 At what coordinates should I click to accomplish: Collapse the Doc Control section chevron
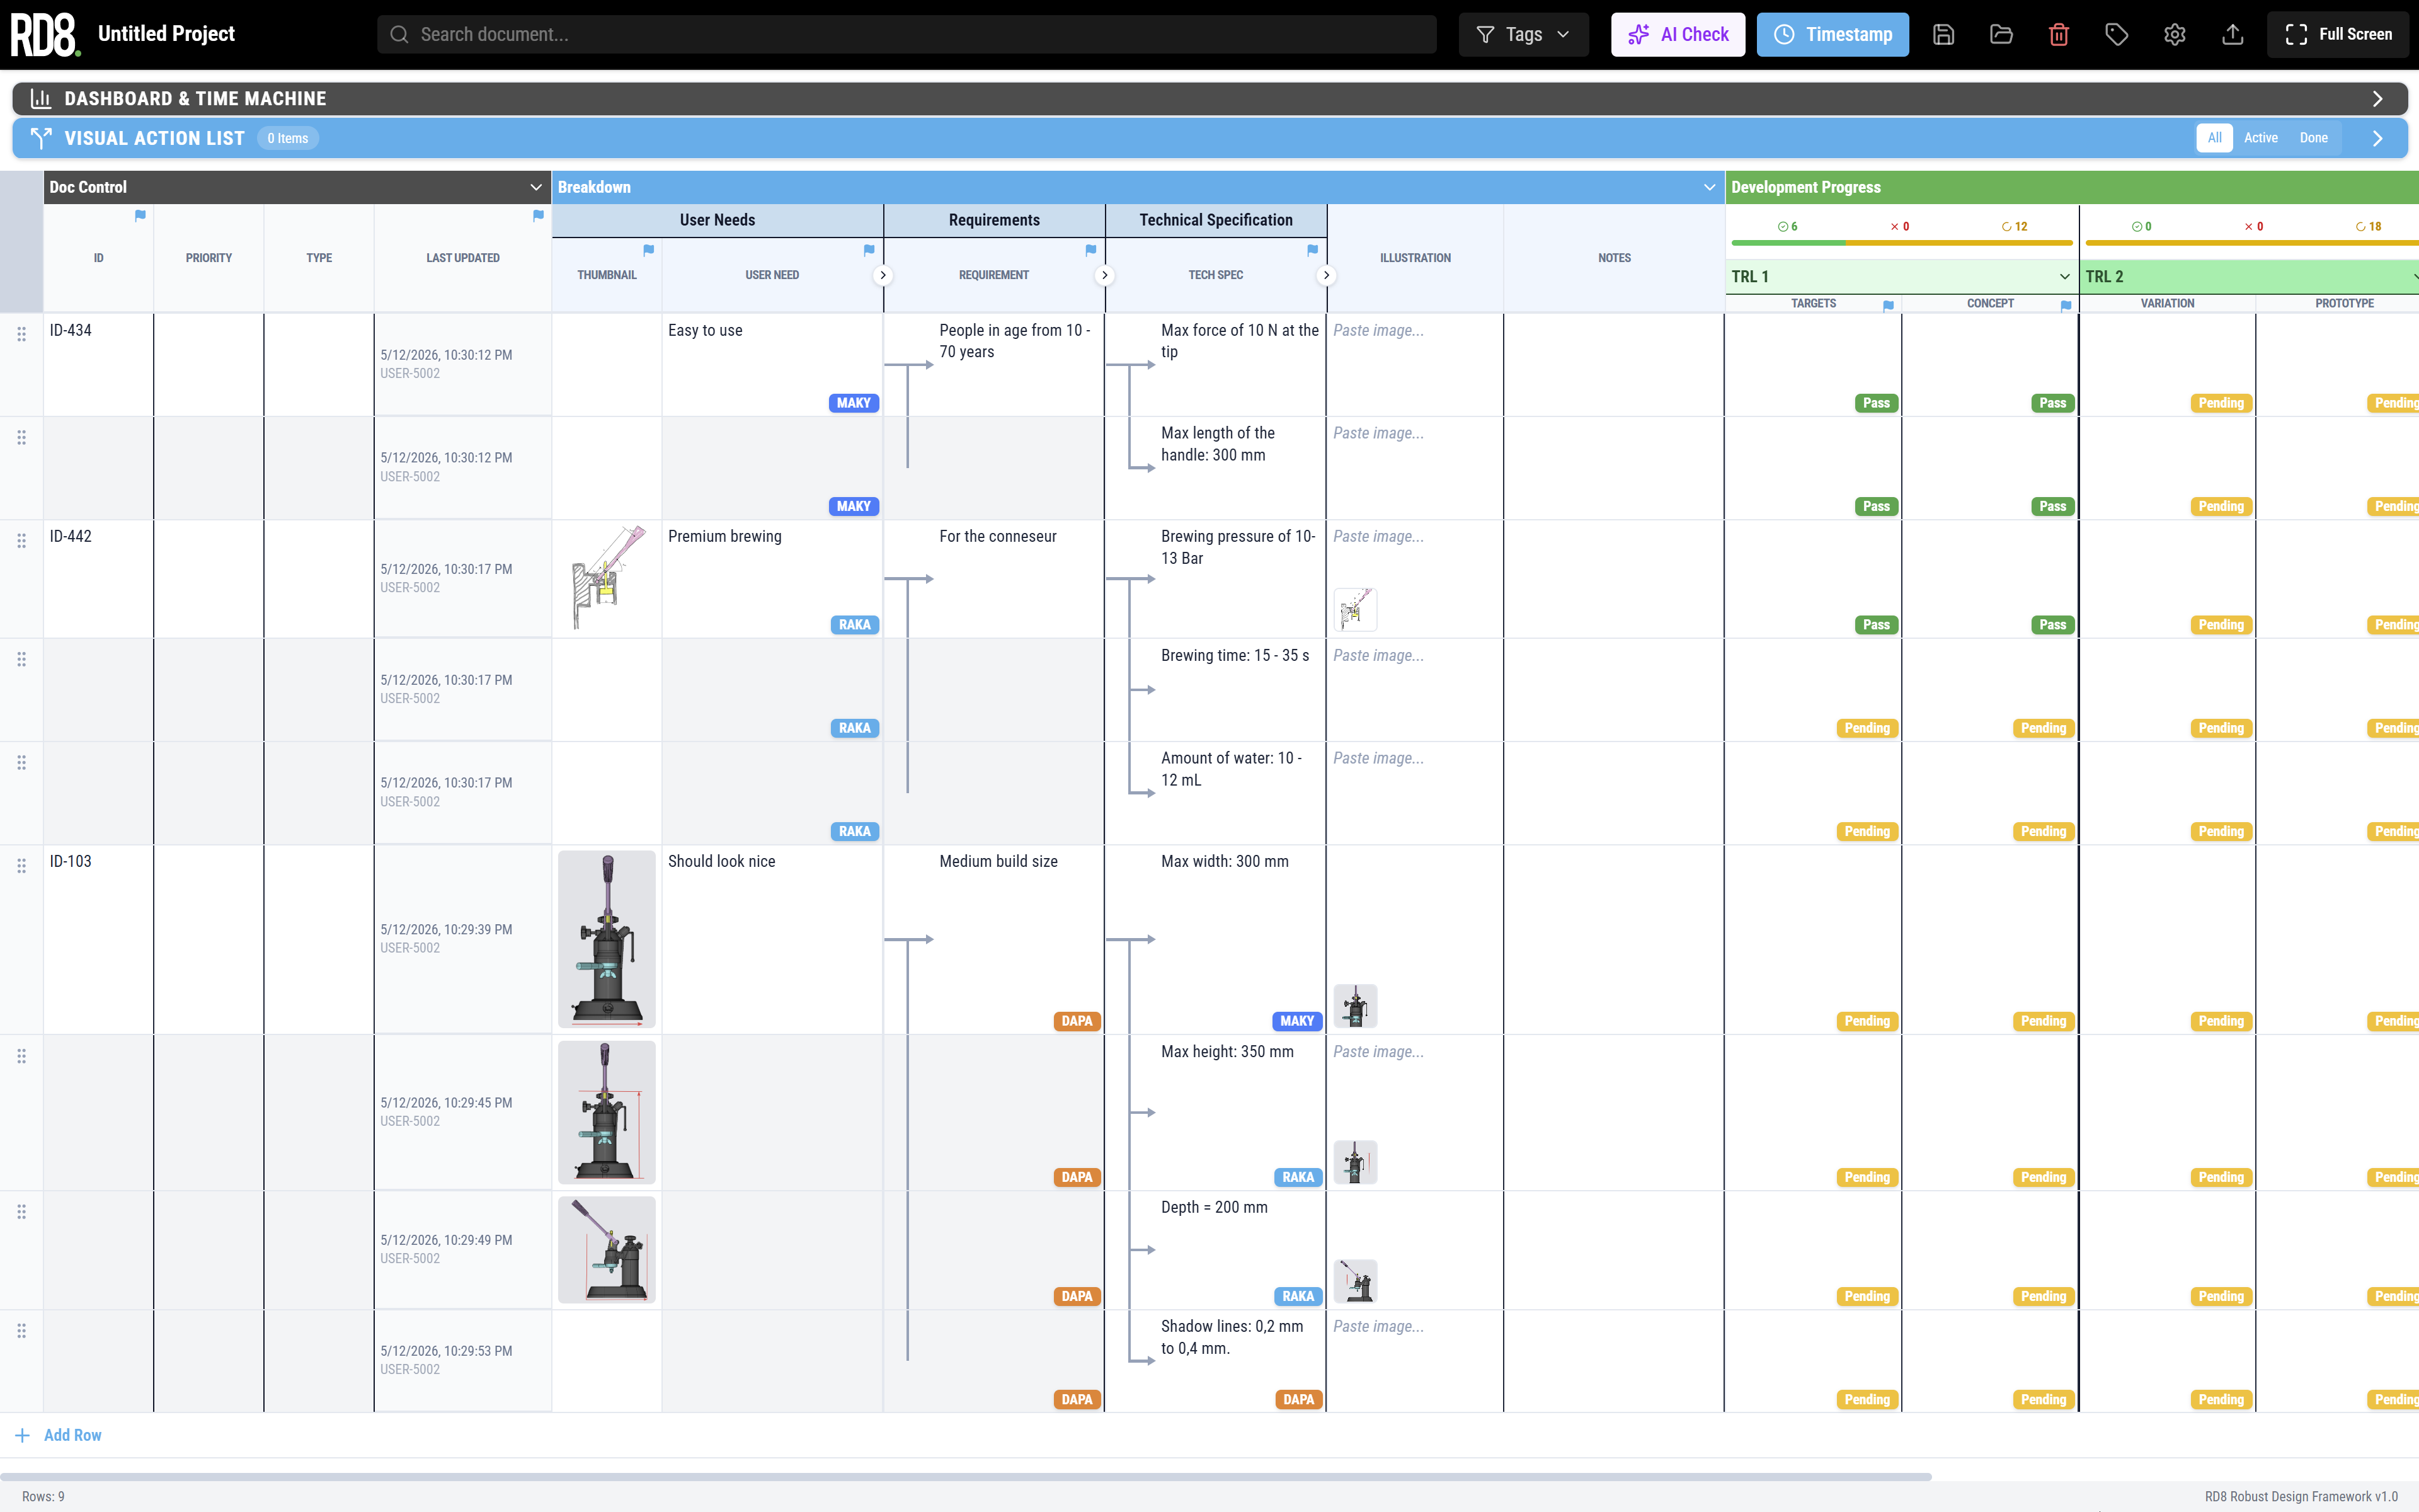[536, 187]
